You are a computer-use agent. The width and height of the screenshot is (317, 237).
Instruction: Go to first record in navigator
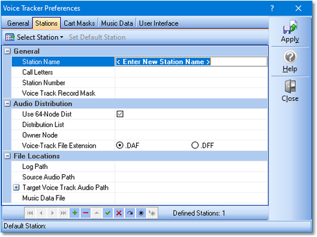pyautogui.click(x=30, y=213)
